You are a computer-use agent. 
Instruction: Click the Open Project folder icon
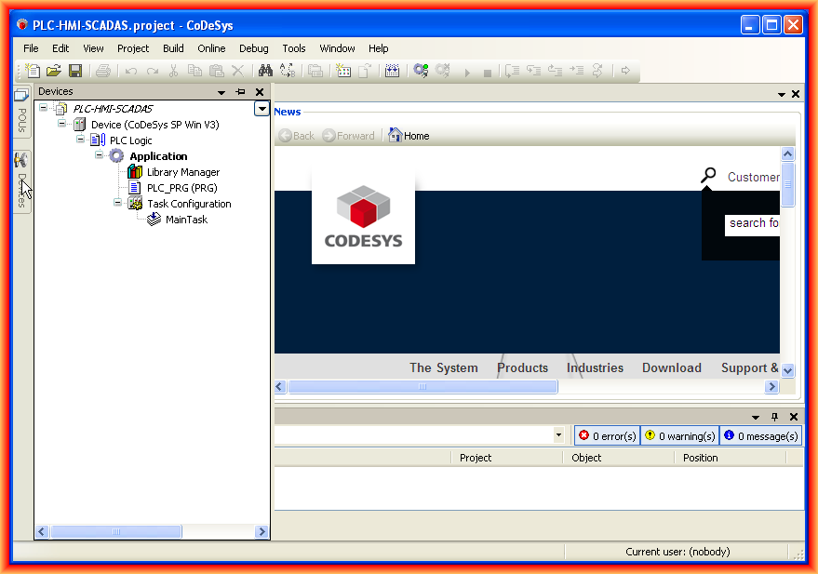(x=54, y=71)
